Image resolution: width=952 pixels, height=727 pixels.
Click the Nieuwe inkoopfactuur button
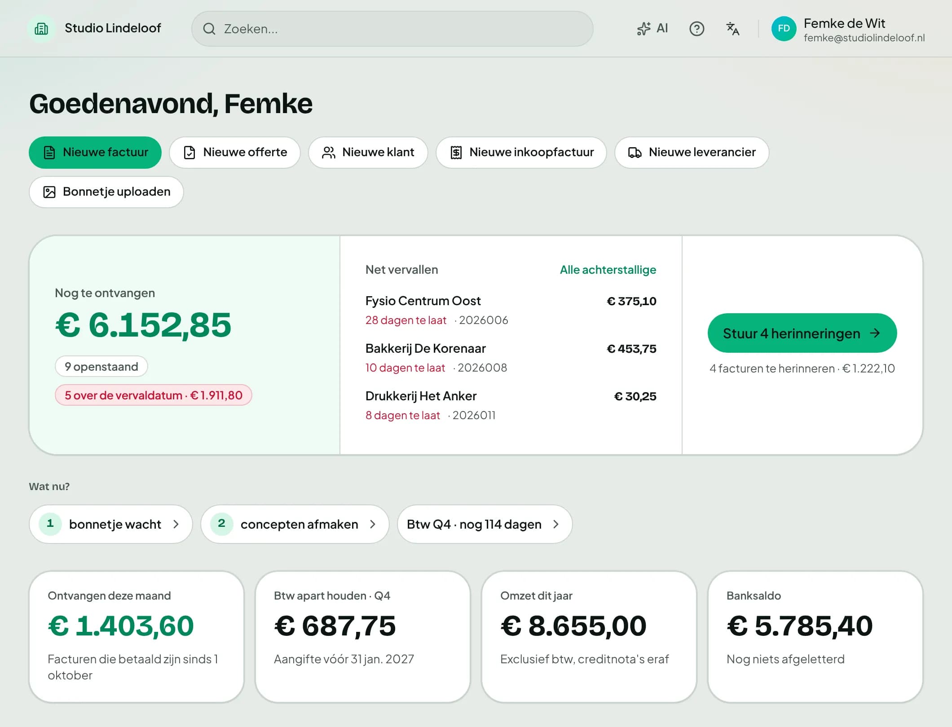(521, 153)
